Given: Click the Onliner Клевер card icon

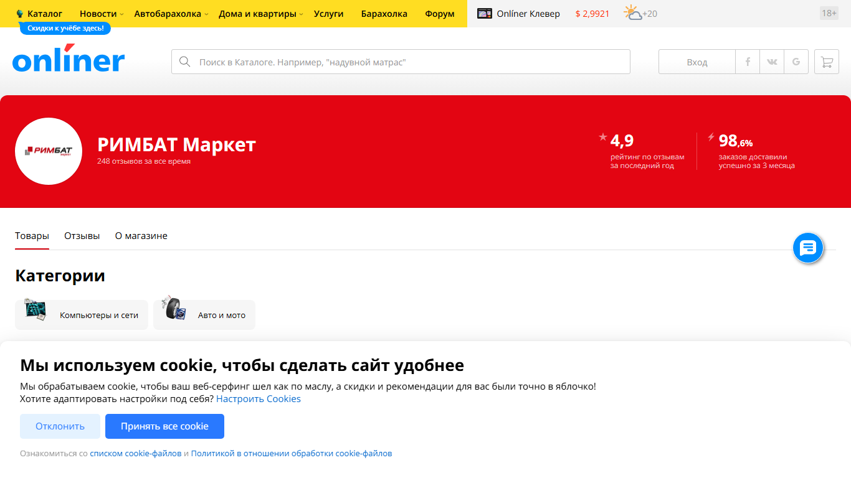Looking at the screenshot, I should (x=485, y=14).
